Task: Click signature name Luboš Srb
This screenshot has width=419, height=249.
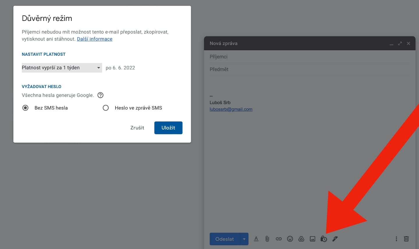Action: 220,103
